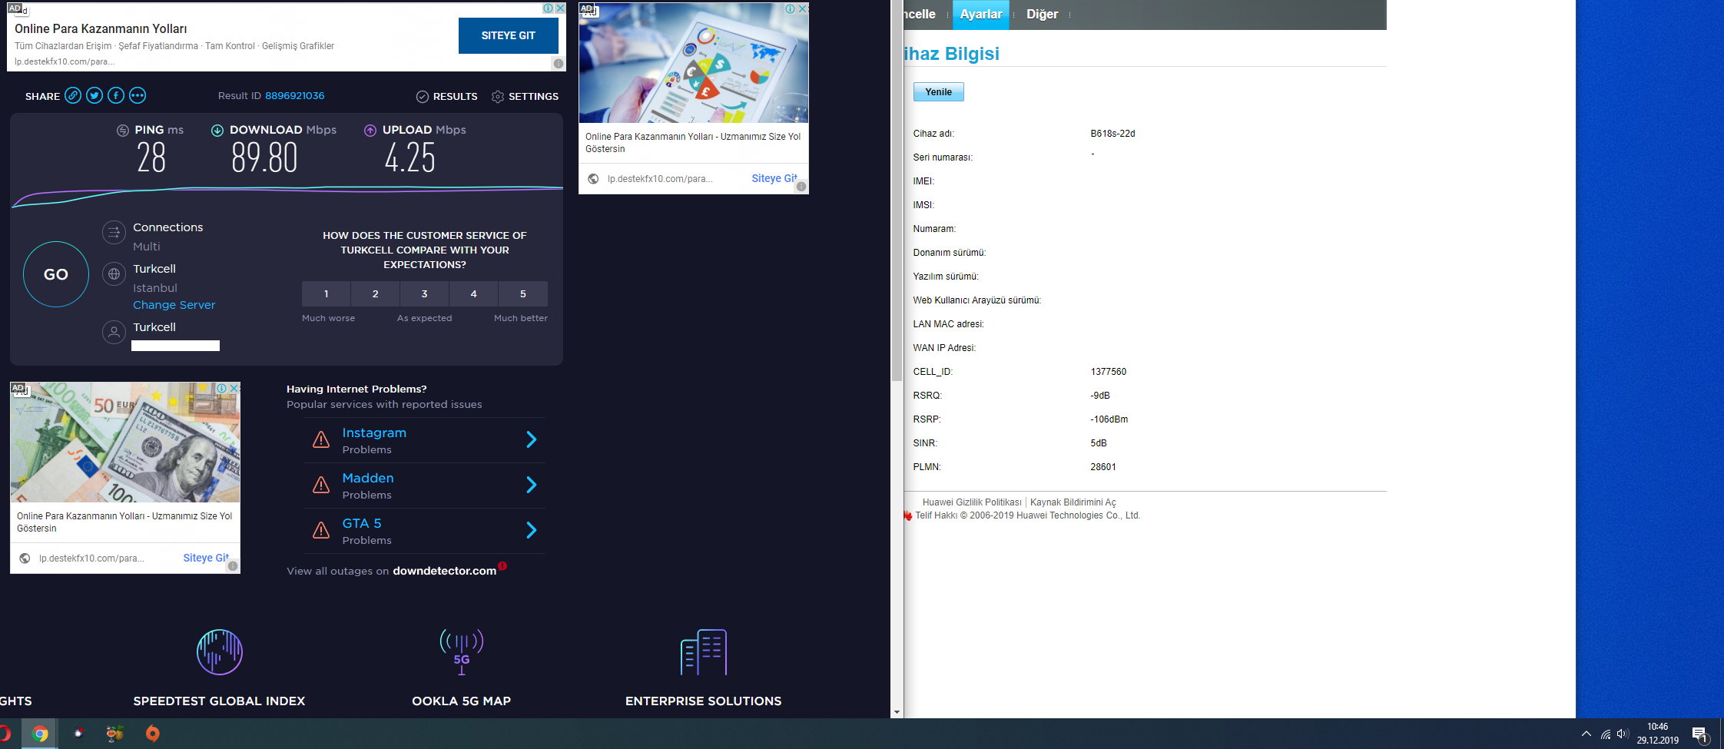Close the top banner ad with X
1724x749 pixels.
561,8
